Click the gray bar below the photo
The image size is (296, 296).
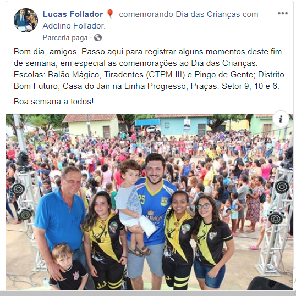click(x=148, y=293)
